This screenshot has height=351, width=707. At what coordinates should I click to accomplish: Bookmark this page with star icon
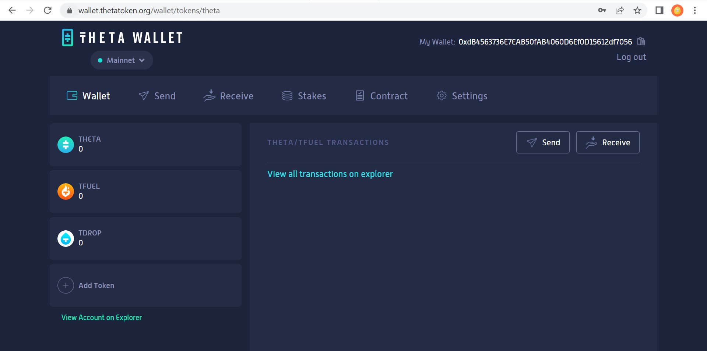tap(637, 10)
